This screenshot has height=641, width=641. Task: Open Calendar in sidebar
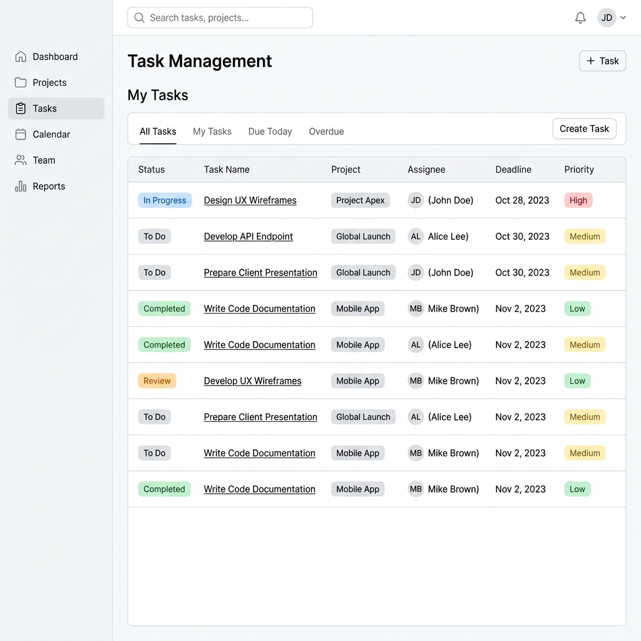(56, 134)
